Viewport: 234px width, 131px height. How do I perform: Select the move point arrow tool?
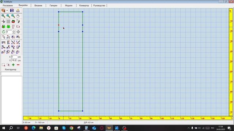(8, 37)
